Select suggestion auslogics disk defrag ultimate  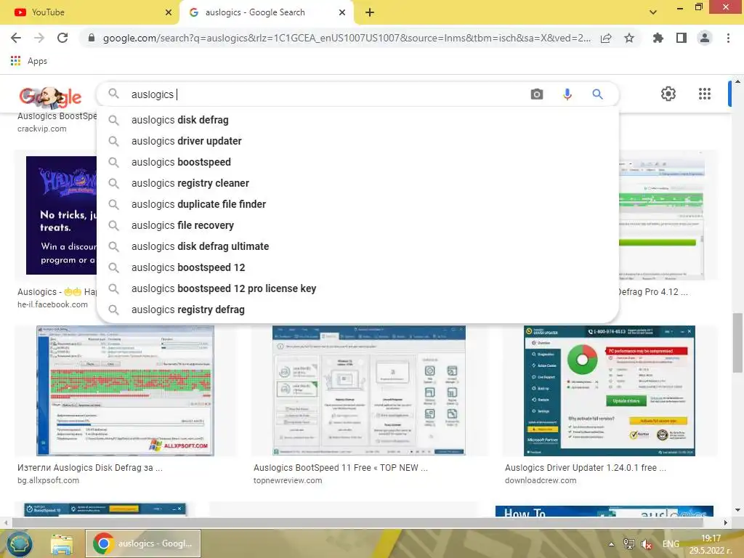click(x=357, y=246)
